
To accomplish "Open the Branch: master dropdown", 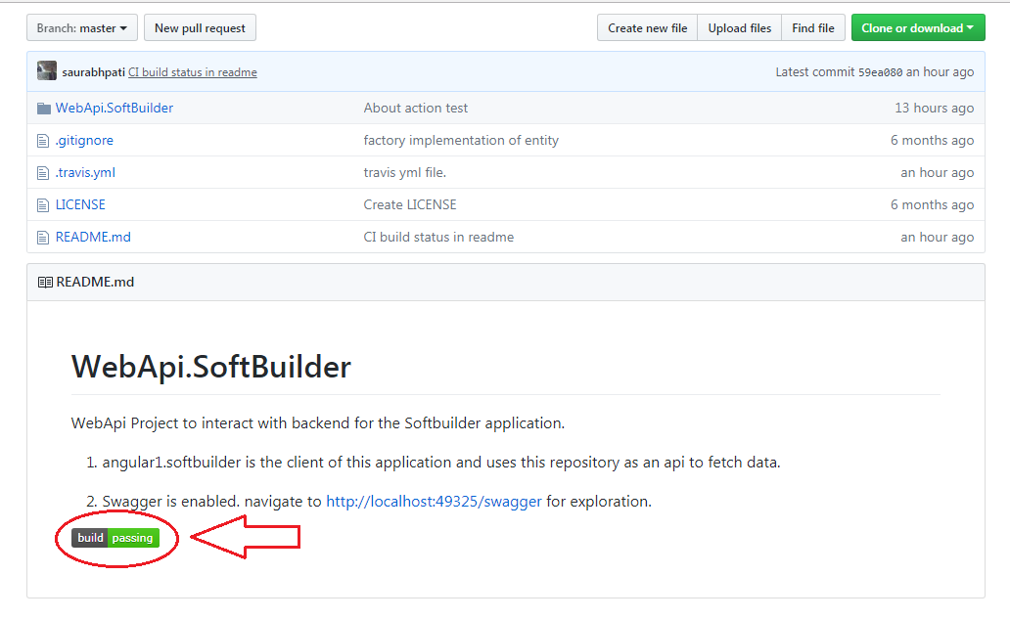I will click(x=82, y=28).
